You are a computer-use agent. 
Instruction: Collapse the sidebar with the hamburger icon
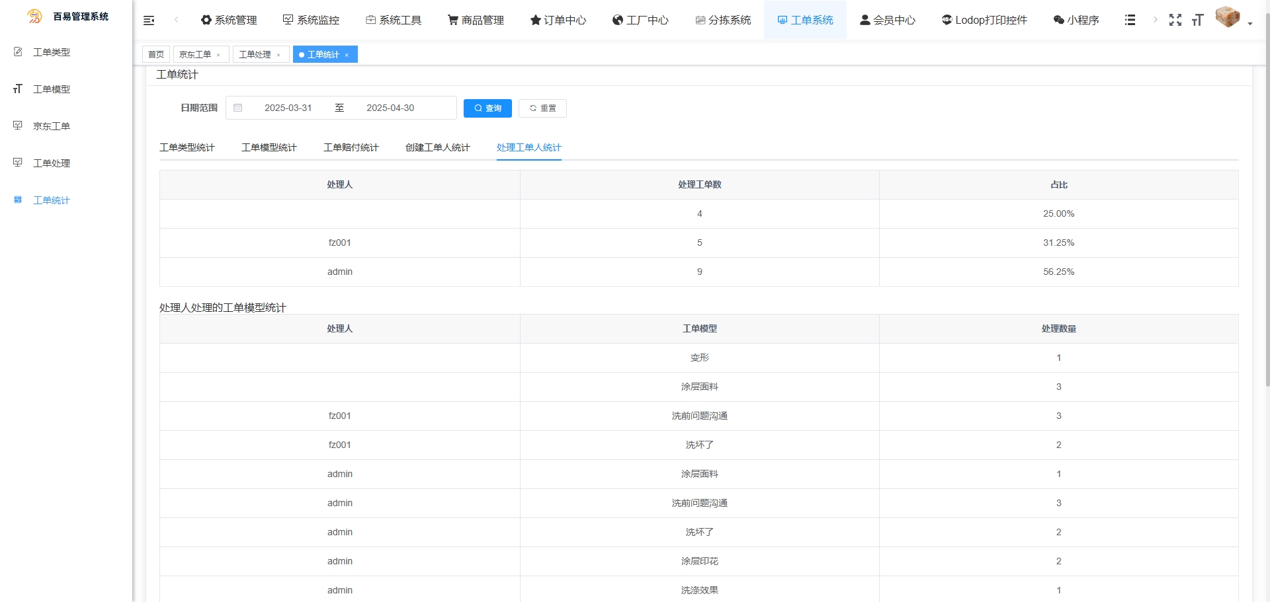[x=149, y=20]
